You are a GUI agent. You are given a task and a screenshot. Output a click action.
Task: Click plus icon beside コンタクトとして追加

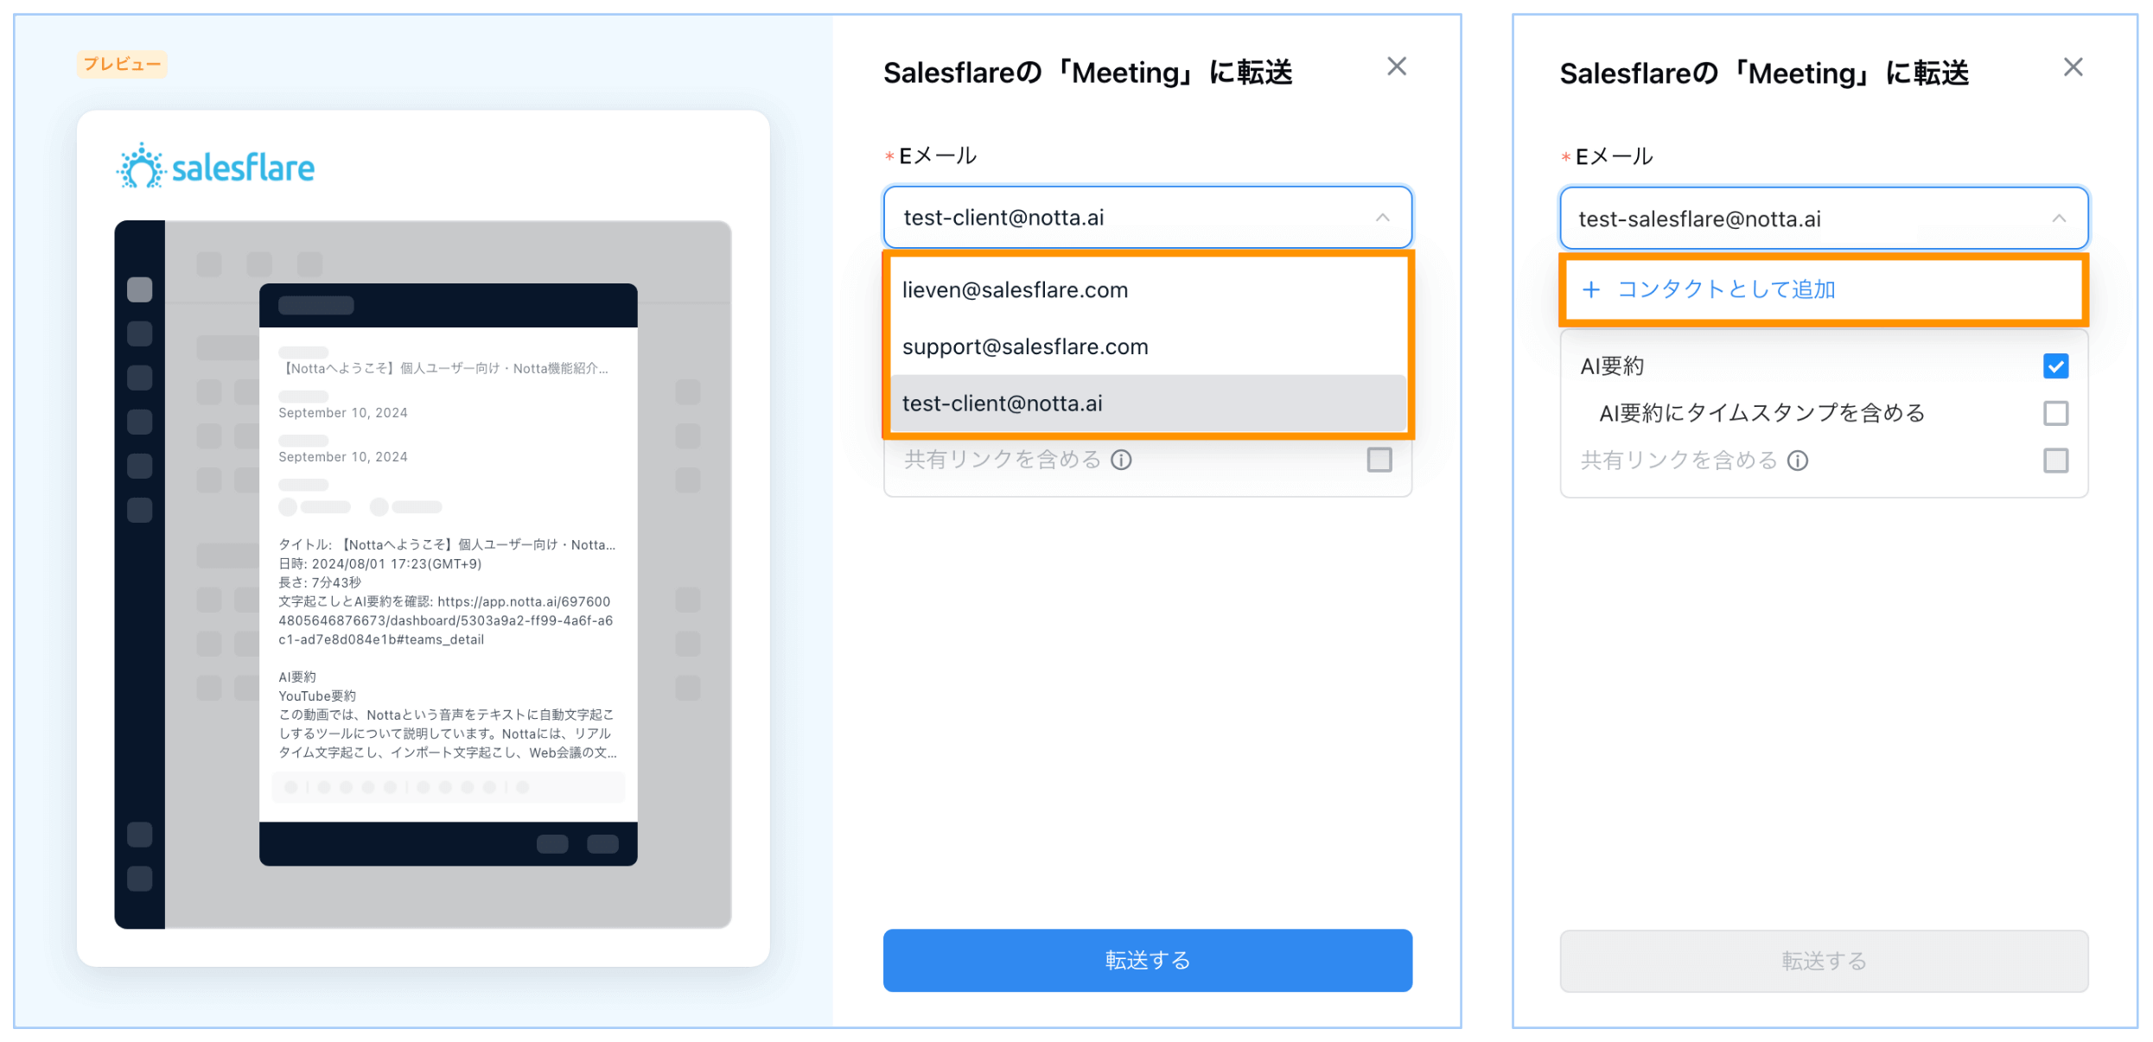click(1591, 289)
